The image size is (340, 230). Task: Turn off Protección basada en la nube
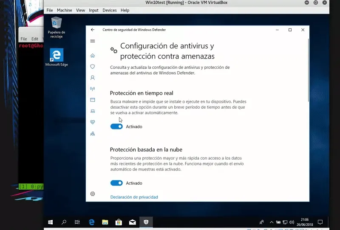coord(116,183)
